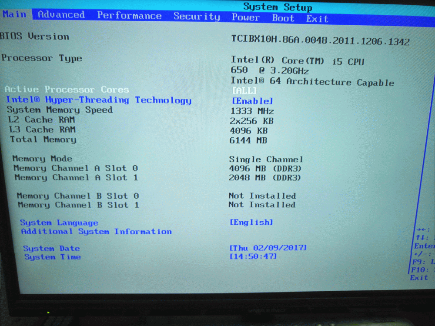This screenshot has width=435, height=326.
Task: Click the 6144 MB value
Action: click(248, 140)
